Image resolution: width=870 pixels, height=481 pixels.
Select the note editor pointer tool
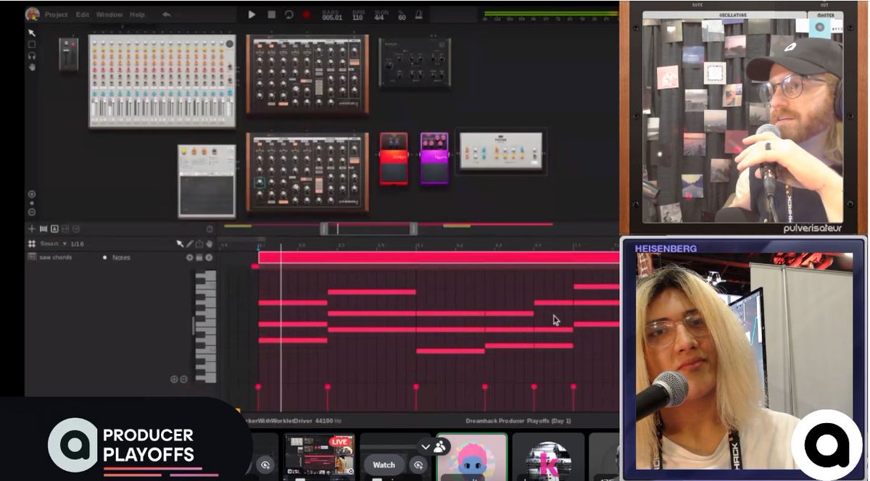(181, 244)
